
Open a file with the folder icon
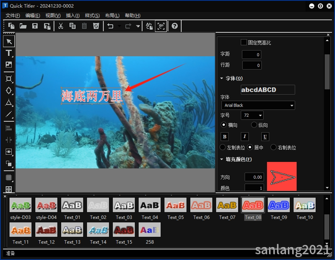23,26
